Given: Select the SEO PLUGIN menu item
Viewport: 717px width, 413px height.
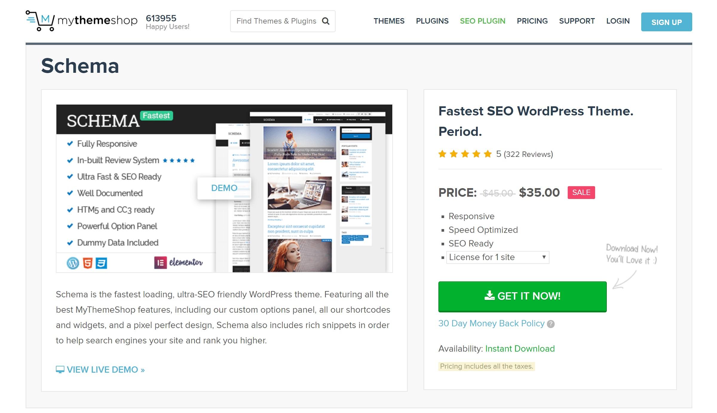Looking at the screenshot, I should click(482, 21).
